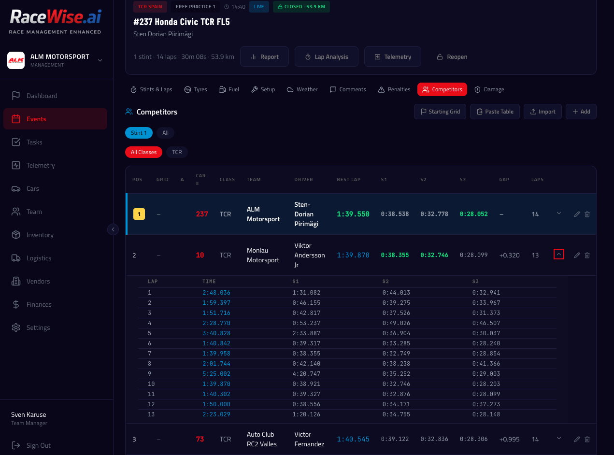This screenshot has width=614, height=455.
Task: Click the BEST LAP column header
Action: click(x=349, y=180)
